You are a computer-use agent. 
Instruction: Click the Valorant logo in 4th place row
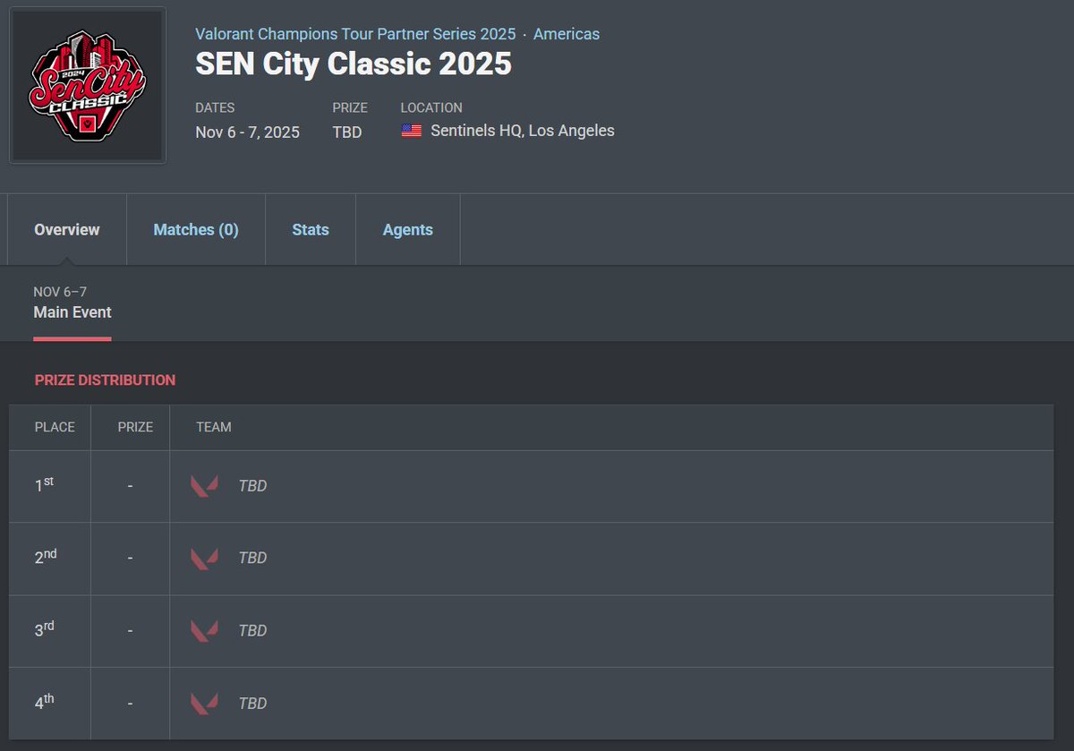click(x=204, y=704)
